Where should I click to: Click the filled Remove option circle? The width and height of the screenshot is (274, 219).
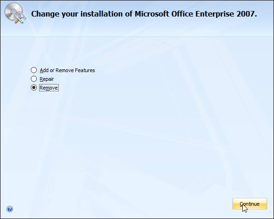34,87
